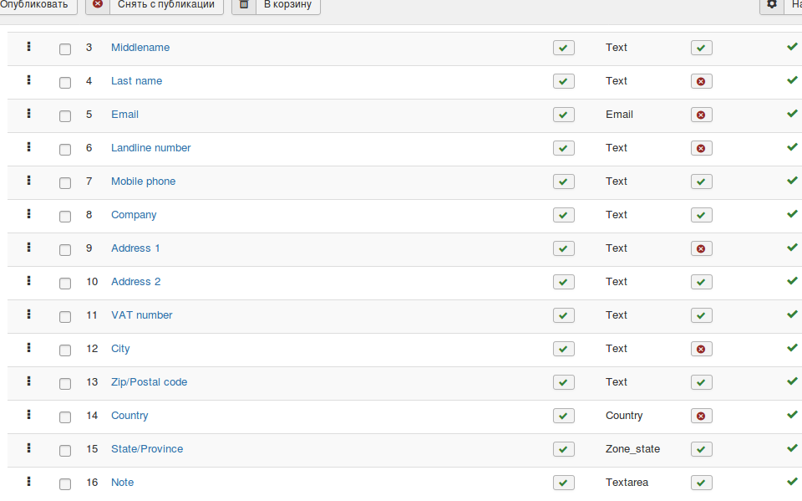
Task: Click the settings gear icon at top right
Action: (x=772, y=4)
